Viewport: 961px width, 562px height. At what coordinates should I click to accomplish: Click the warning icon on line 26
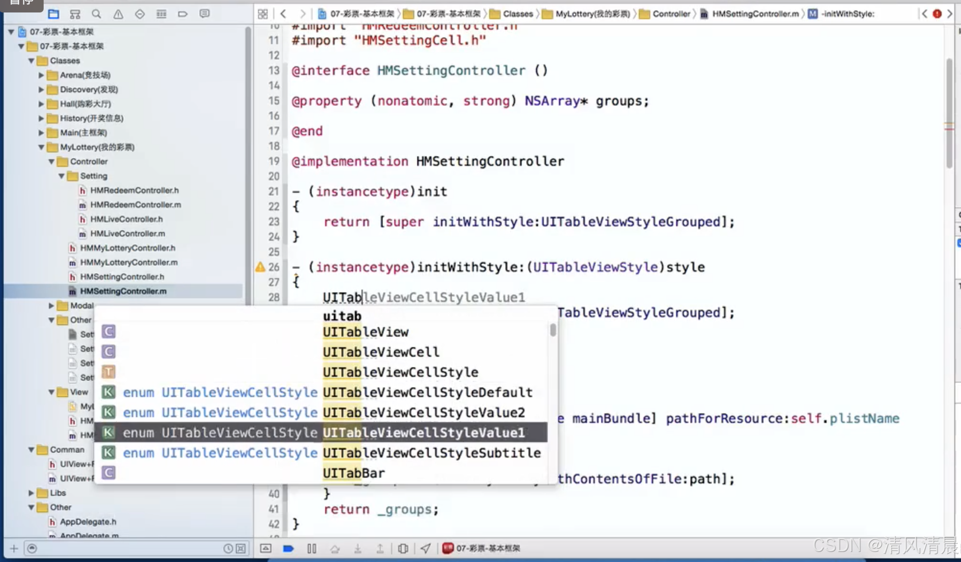point(260,266)
